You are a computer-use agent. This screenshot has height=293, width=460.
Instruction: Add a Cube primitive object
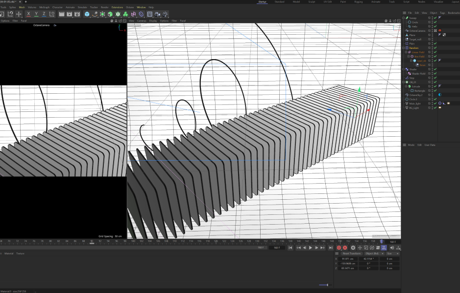click(87, 14)
